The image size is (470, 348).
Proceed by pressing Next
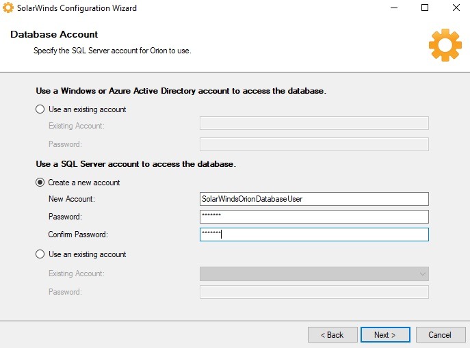click(385, 335)
